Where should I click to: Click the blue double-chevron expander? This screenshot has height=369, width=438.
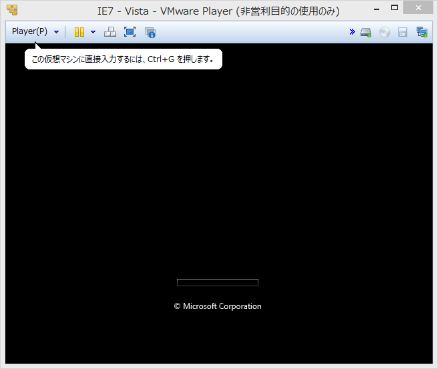point(353,32)
